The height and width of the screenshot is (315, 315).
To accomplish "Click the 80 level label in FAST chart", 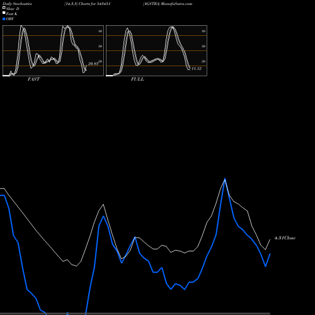I will click(x=100, y=31).
